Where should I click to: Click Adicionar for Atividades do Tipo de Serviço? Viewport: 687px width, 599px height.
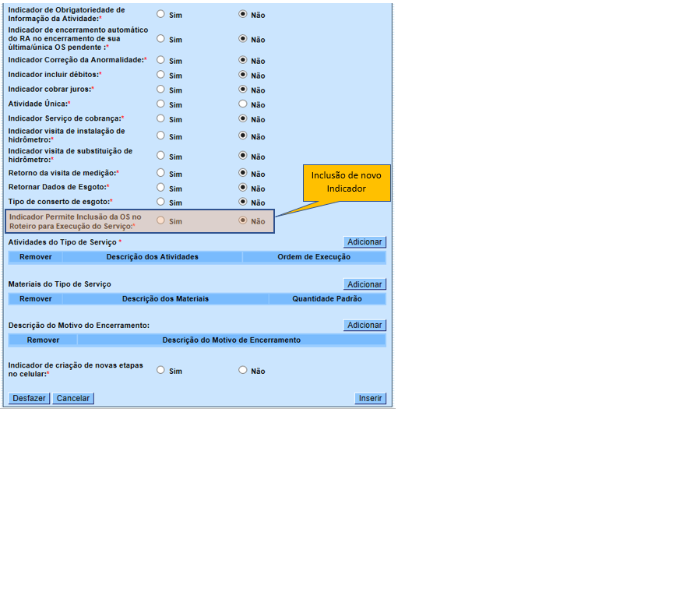coord(365,242)
